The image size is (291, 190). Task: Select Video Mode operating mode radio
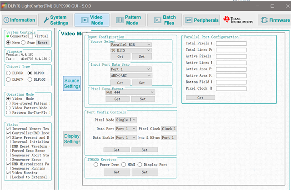point(8,98)
